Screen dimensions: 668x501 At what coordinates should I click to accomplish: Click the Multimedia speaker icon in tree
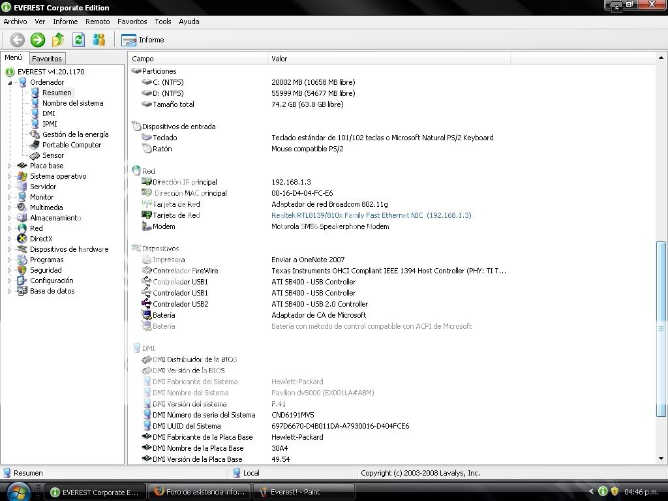(22, 207)
